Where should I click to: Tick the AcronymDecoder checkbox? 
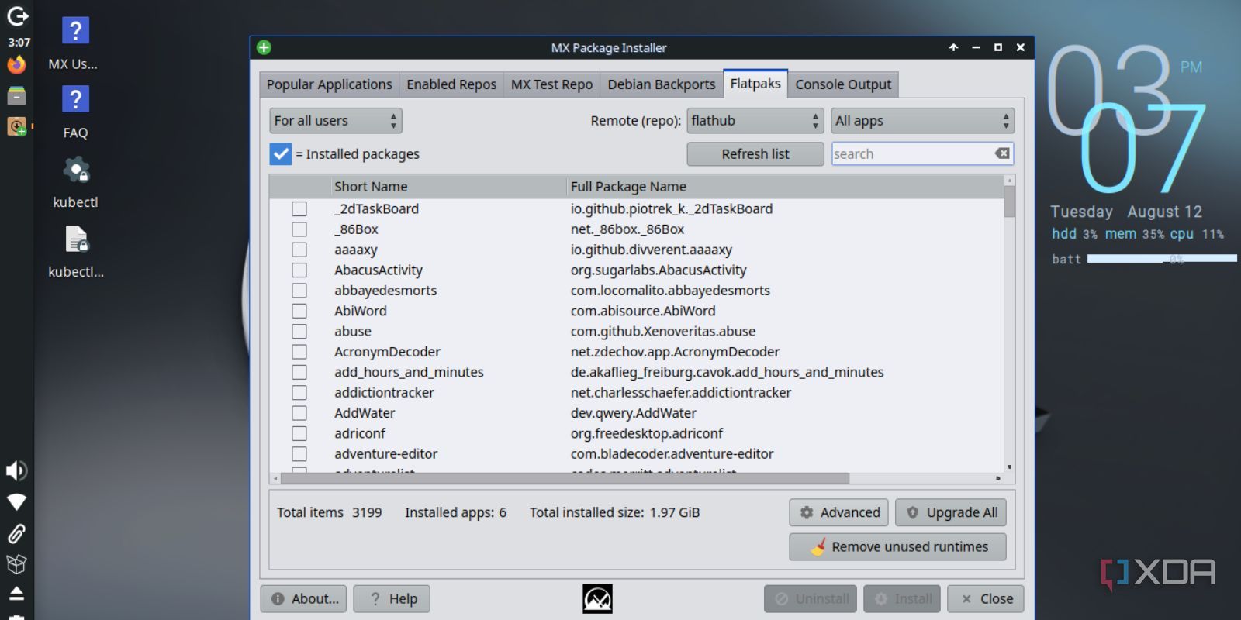tap(299, 352)
